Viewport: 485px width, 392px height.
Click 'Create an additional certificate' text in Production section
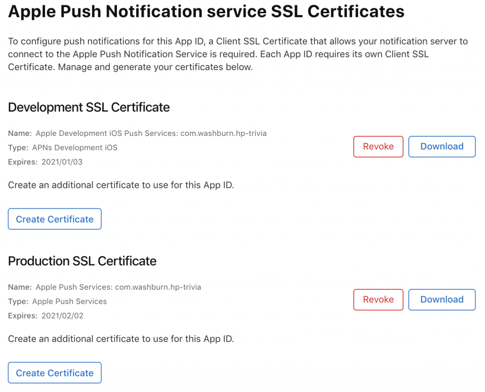(x=121, y=339)
